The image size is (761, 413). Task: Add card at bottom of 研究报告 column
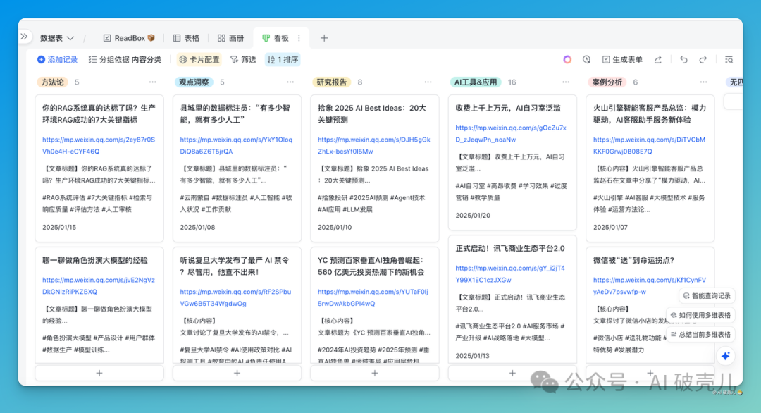click(375, 373)
